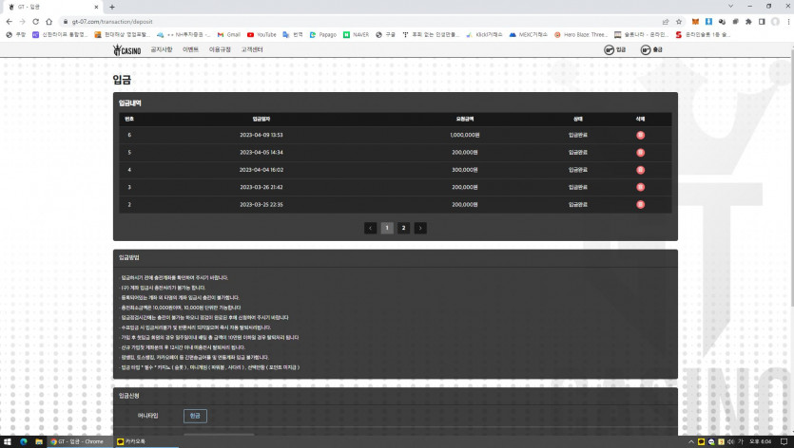The width and height of the screenshot is (794, 448).
Task: Delete the 300,000원 deposit row
Action: [x=641, y=170]
